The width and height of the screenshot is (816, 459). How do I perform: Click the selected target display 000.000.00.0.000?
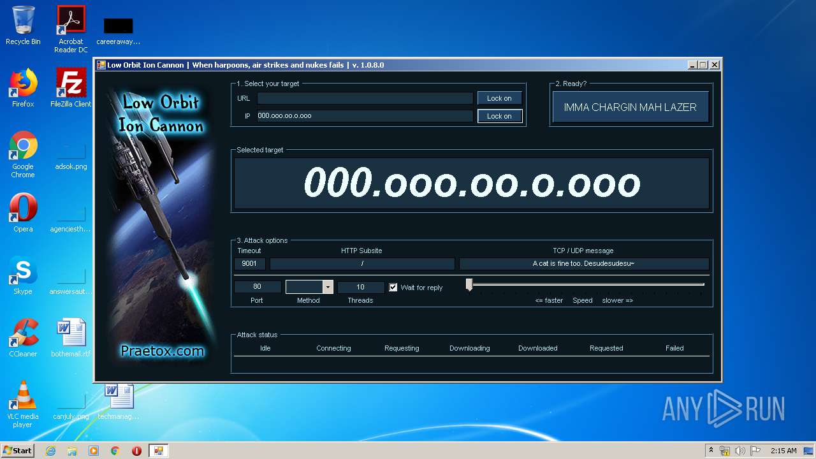(x=472, y=184)
